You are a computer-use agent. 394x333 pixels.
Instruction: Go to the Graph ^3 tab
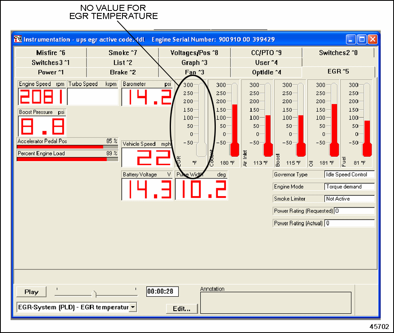[194, 63]
